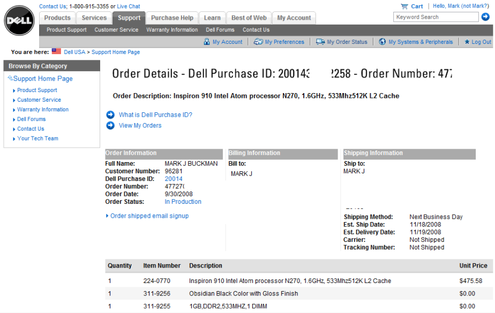Viewport: 495px width, 313px height.
Task: Open the What is Dell Purchase ID link
Action: click(x=155, y=114)
